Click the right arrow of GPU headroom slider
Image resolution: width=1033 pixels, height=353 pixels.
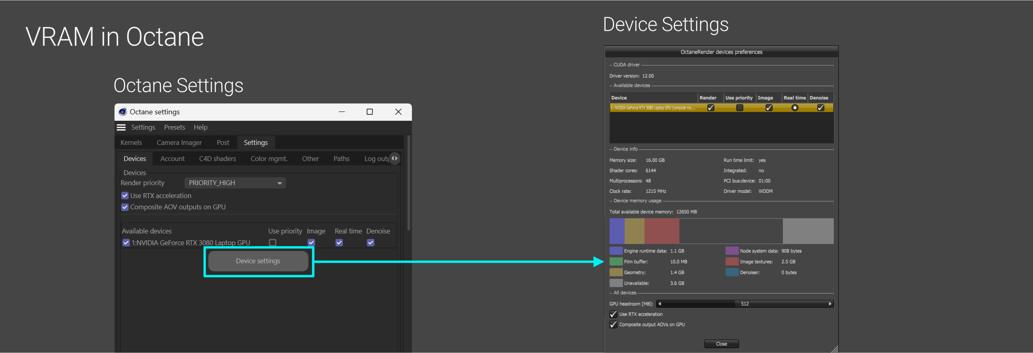pos(830,304)
